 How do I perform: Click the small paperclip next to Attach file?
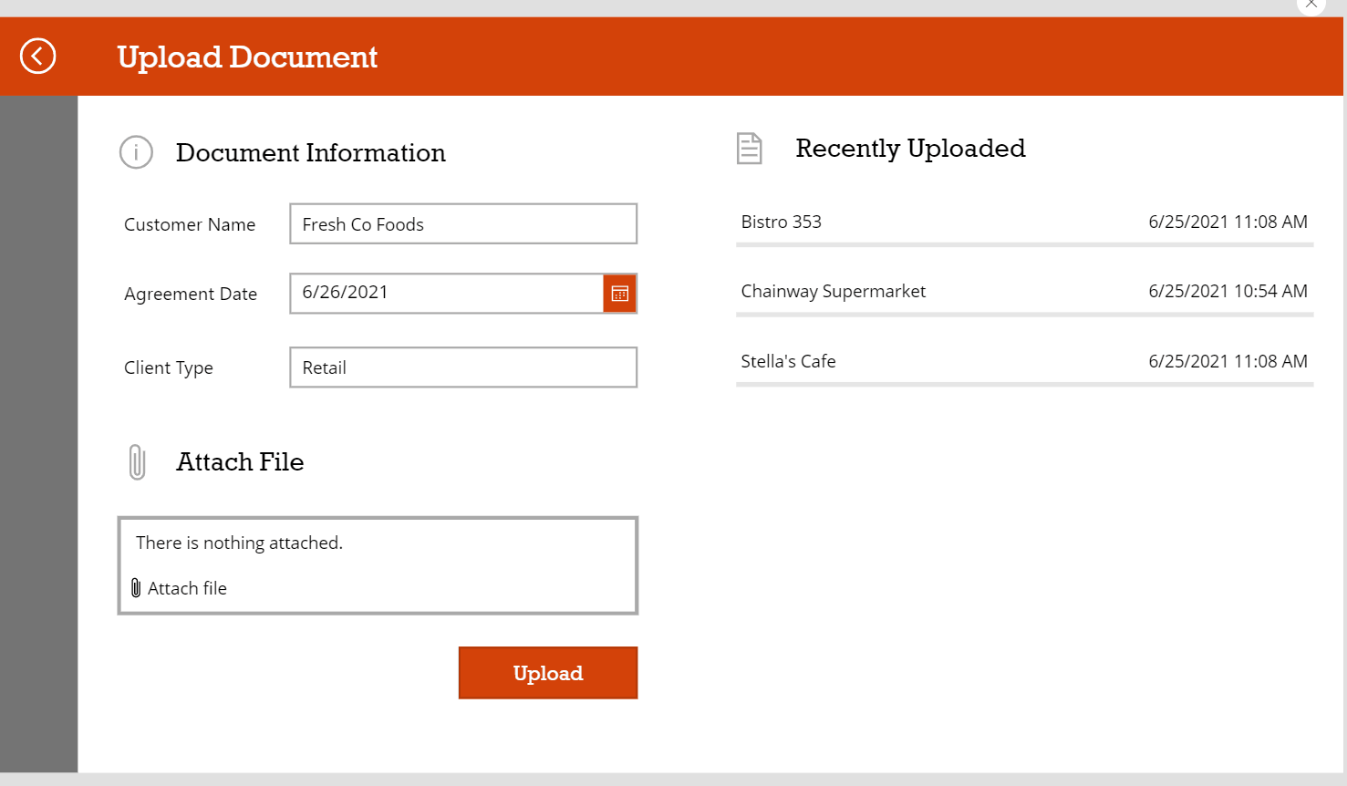coord(138,587)
